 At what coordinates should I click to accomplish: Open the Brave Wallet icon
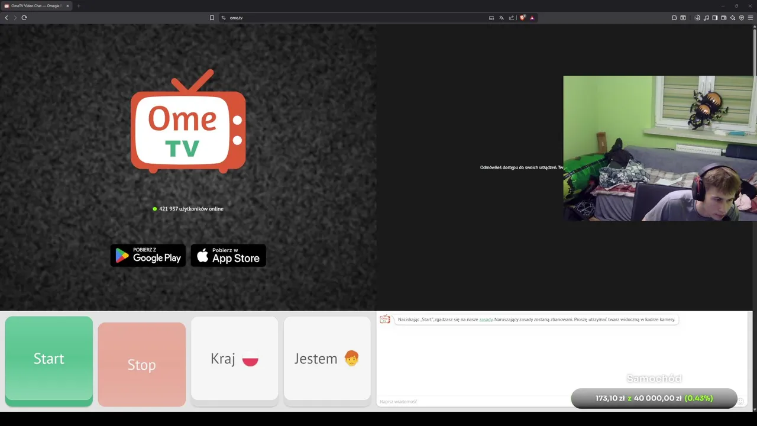pos(724,18)
